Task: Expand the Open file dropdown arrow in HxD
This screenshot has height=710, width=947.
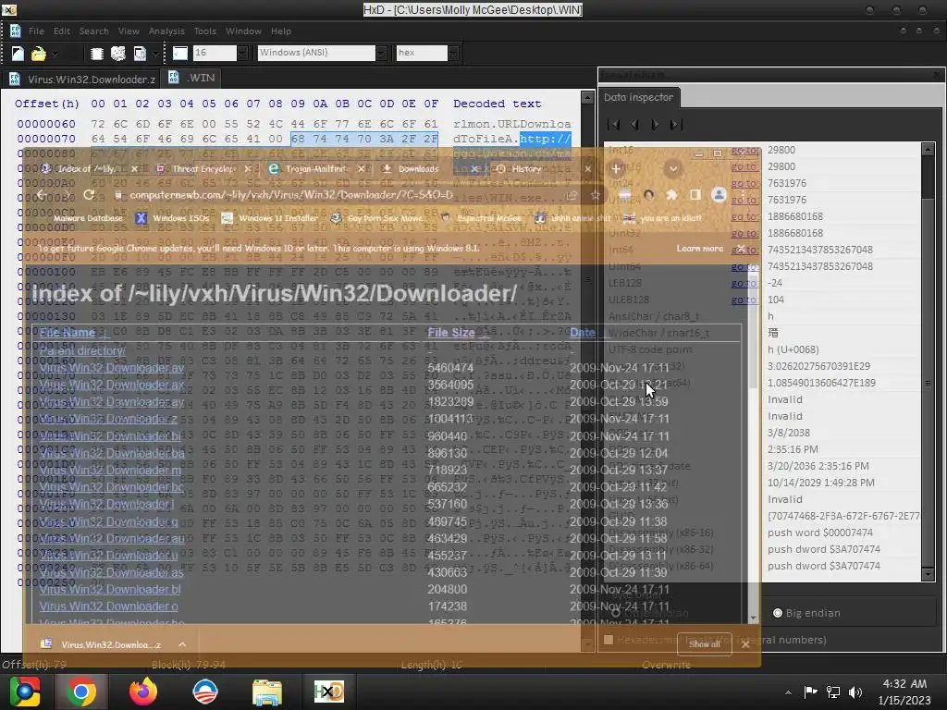Action: (x=55, y=53)
